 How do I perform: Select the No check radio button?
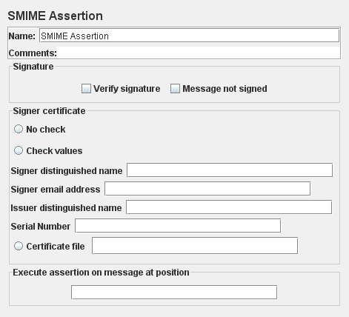(x=19, y=129)
